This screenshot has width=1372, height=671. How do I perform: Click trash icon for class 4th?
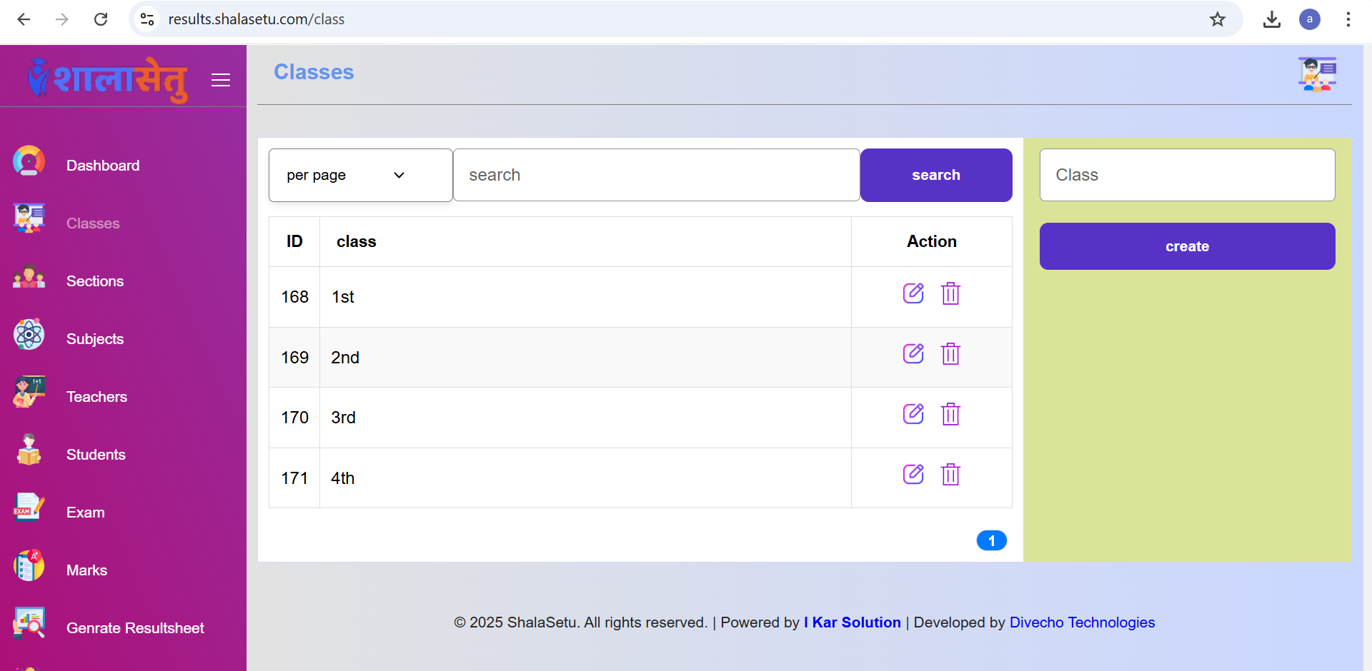click(x=950, y=475)
